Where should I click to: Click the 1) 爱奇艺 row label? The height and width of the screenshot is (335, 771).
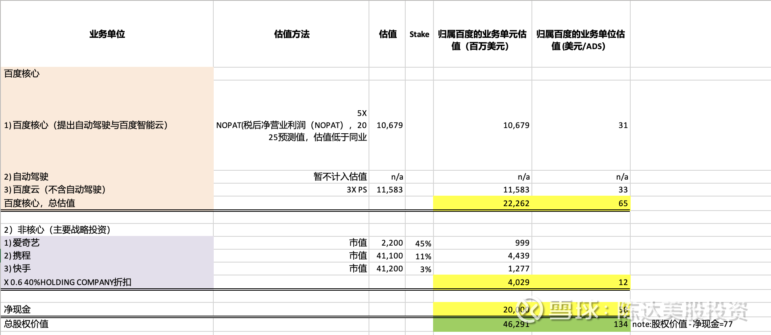(x=107, y=243)
